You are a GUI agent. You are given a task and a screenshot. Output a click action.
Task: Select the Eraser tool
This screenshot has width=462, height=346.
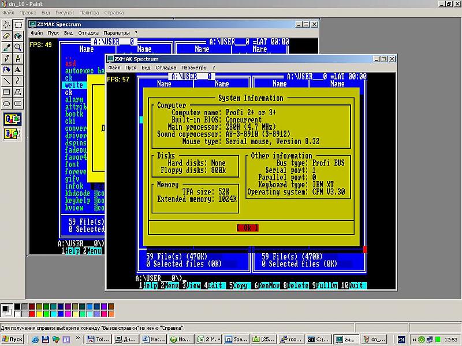pyautogui.click(x=7, y=36)
